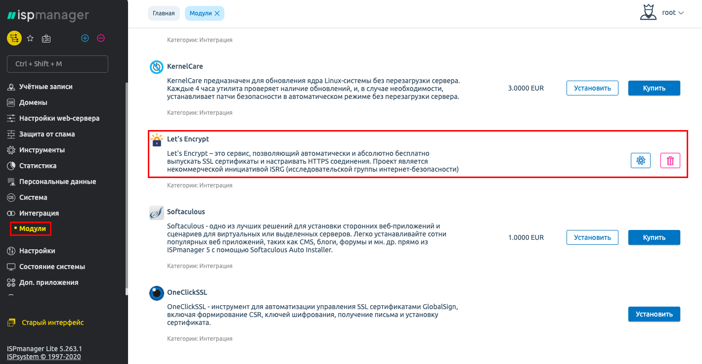The height and width of the screenshot is (364, 702).
Task: Click the ISPmanager Lite 5.263.1 version text
Action: (44, 349)
